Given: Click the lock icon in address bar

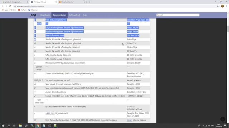Looking at the screenshot, I should (15, 6).
